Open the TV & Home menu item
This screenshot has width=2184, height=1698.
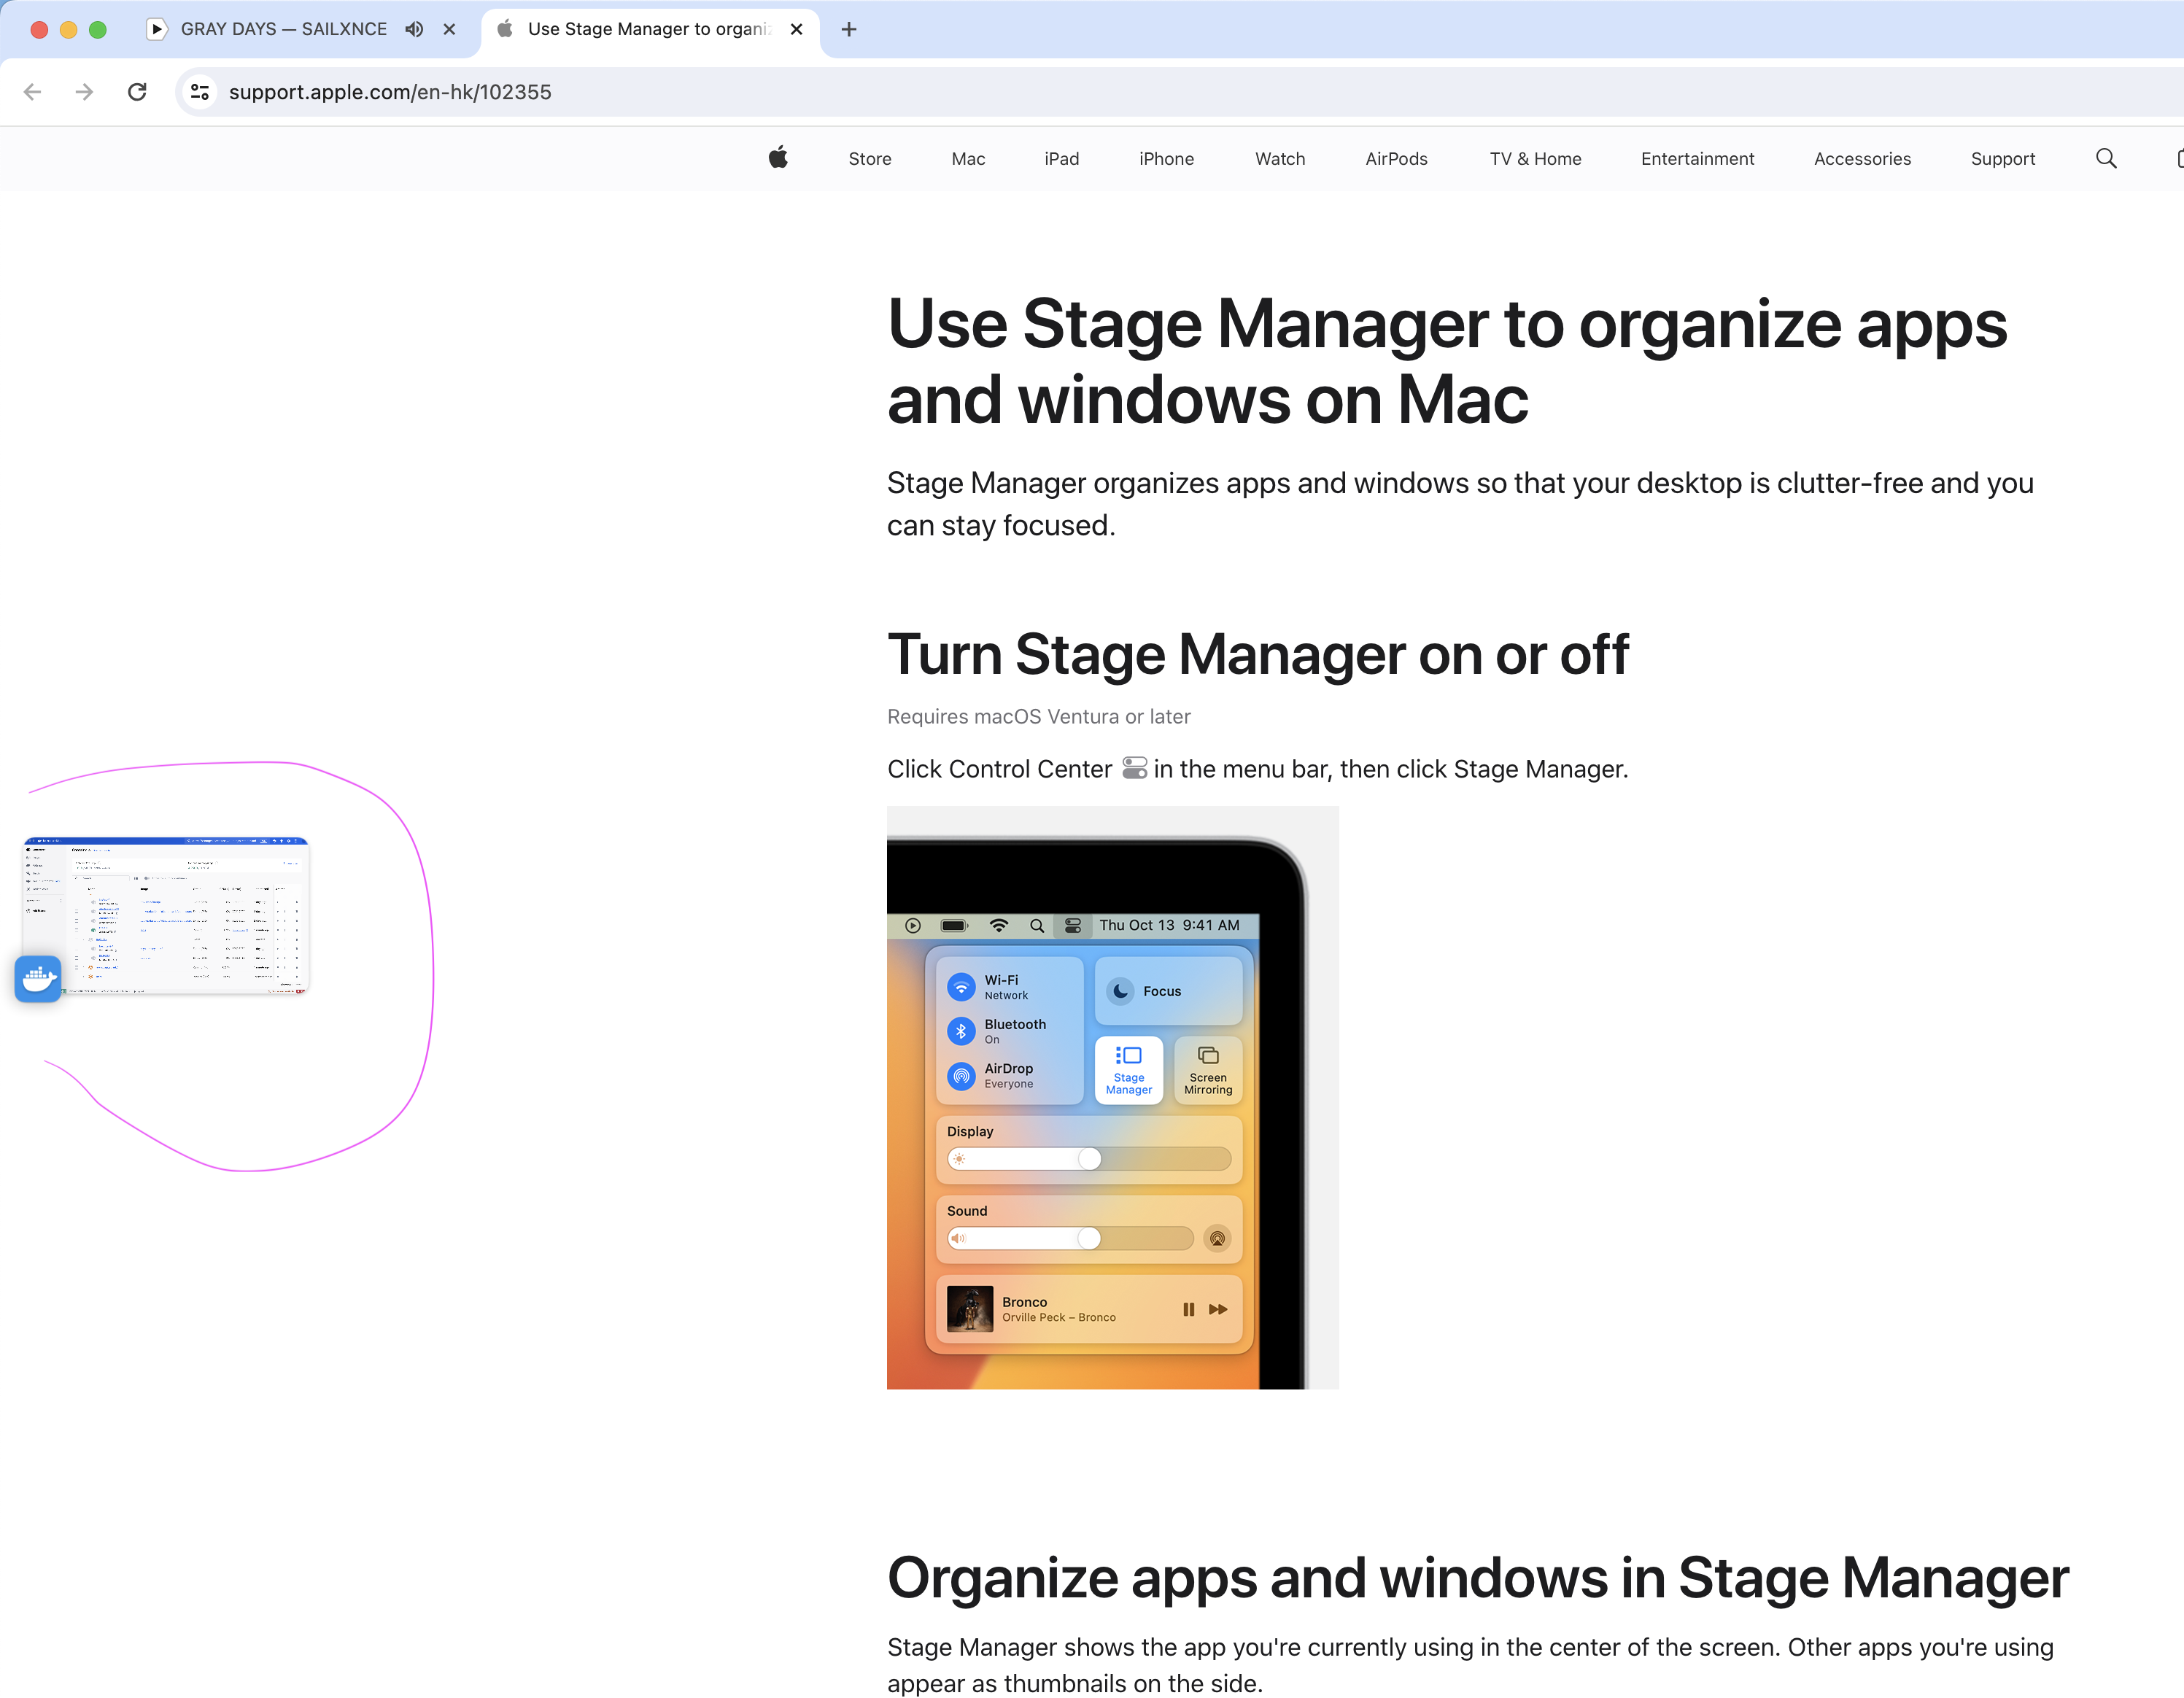tap(1535, 158)
